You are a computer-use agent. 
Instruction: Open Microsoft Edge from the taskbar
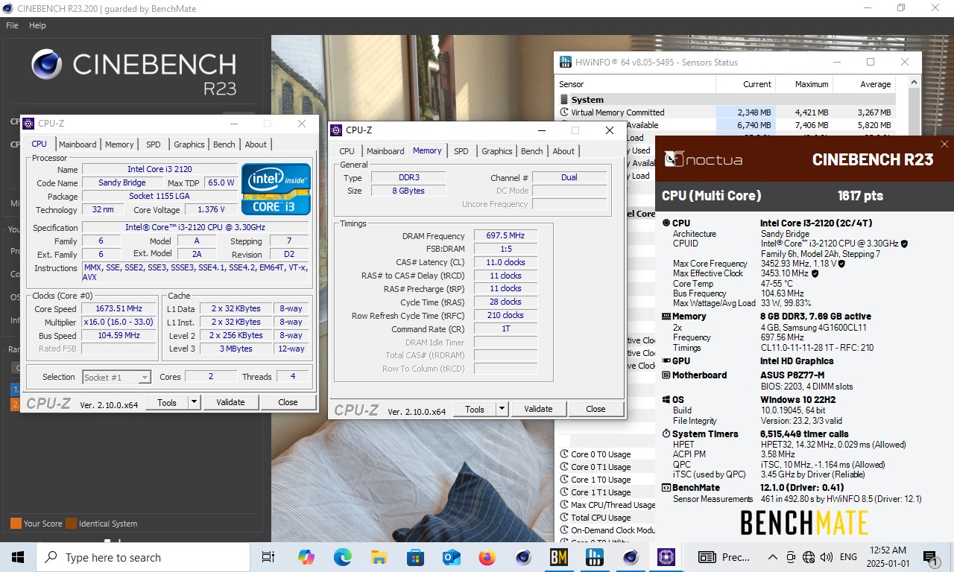click(x=342, y=557)
